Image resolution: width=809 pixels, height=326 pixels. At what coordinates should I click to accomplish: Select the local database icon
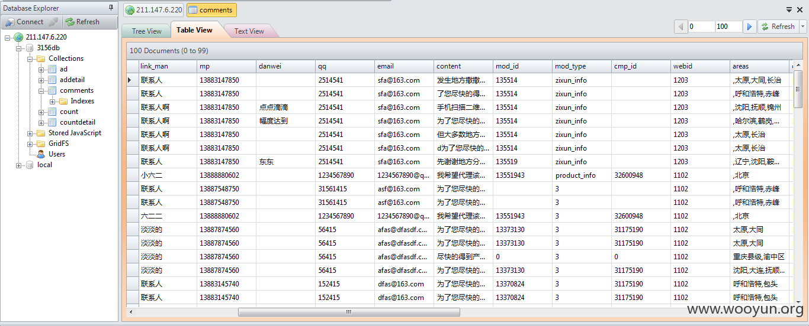30,165
